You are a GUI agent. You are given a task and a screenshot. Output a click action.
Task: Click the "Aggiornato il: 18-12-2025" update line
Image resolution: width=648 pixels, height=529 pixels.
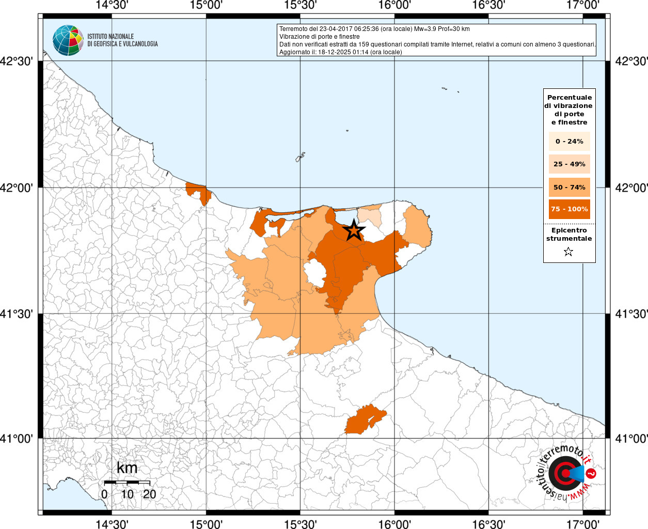(340, 52)
